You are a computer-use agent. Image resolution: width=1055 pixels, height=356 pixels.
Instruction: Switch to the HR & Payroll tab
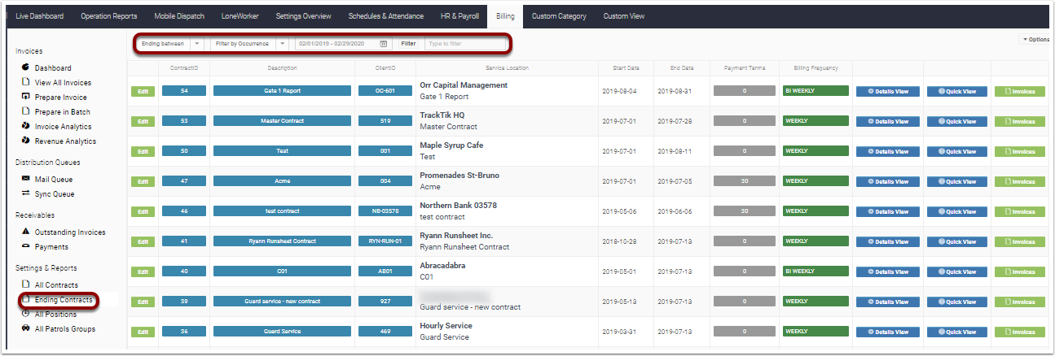(459, 16)
